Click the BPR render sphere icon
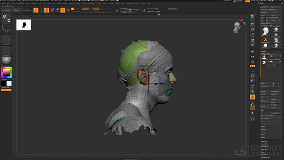 (x=252, y=16)
